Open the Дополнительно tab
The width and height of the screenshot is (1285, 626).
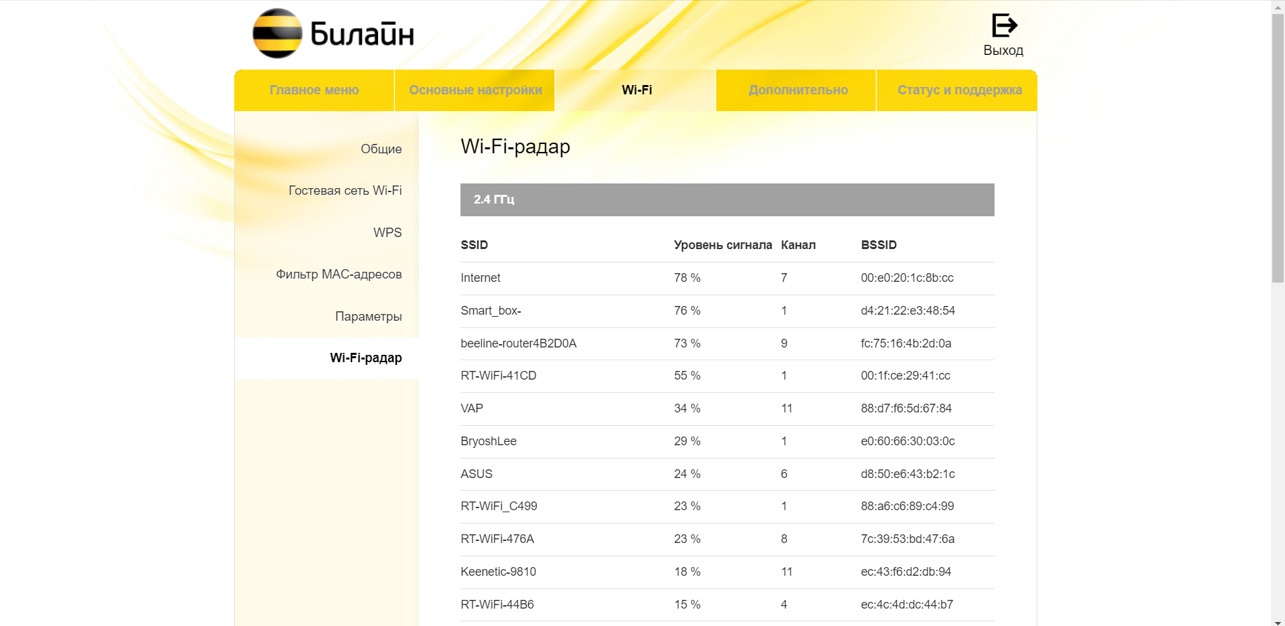click(798, 90)
